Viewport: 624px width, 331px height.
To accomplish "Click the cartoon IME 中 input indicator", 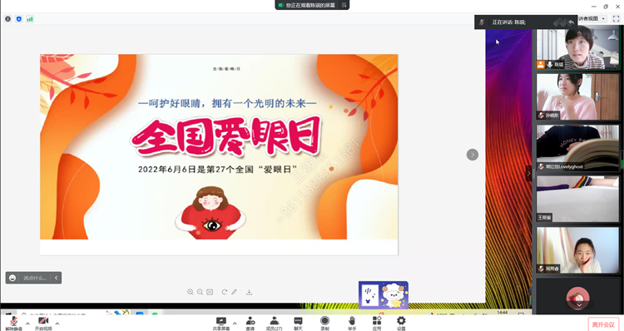I will [384, 294].
